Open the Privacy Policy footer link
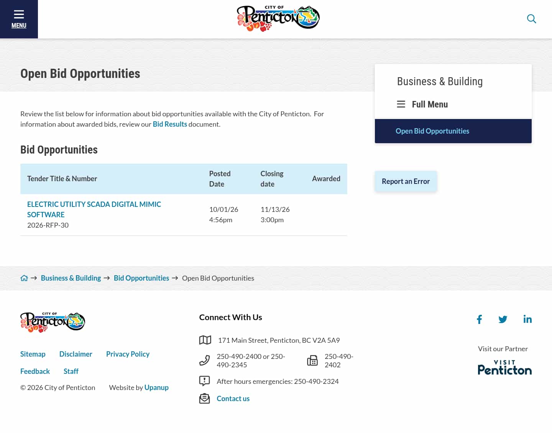The width and height of the screenshot is (552, 433). [x=128, y=354]
